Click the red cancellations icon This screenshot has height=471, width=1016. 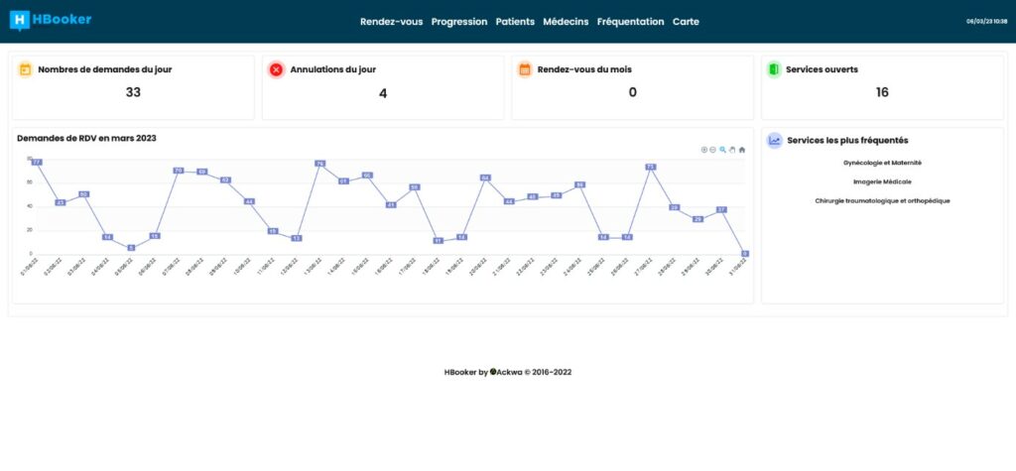(276, 69)
